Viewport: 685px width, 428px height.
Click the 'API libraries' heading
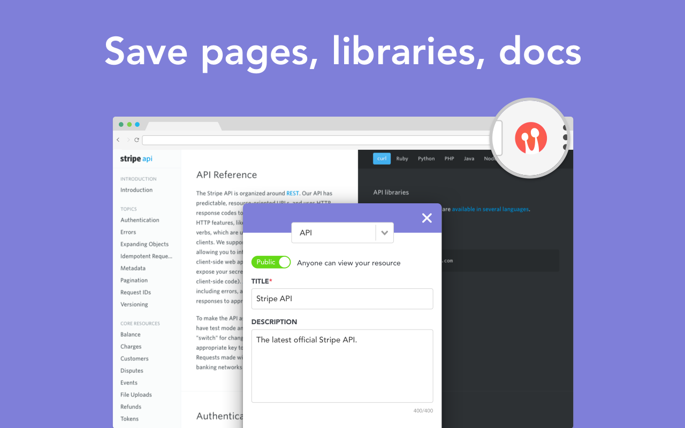(x=391, y=192)
